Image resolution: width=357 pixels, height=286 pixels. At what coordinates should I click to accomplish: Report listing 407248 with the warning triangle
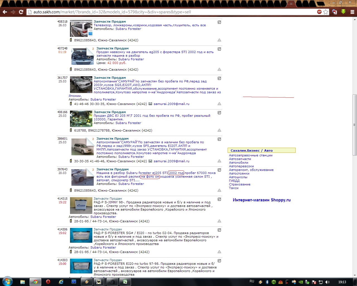point(219,69)
